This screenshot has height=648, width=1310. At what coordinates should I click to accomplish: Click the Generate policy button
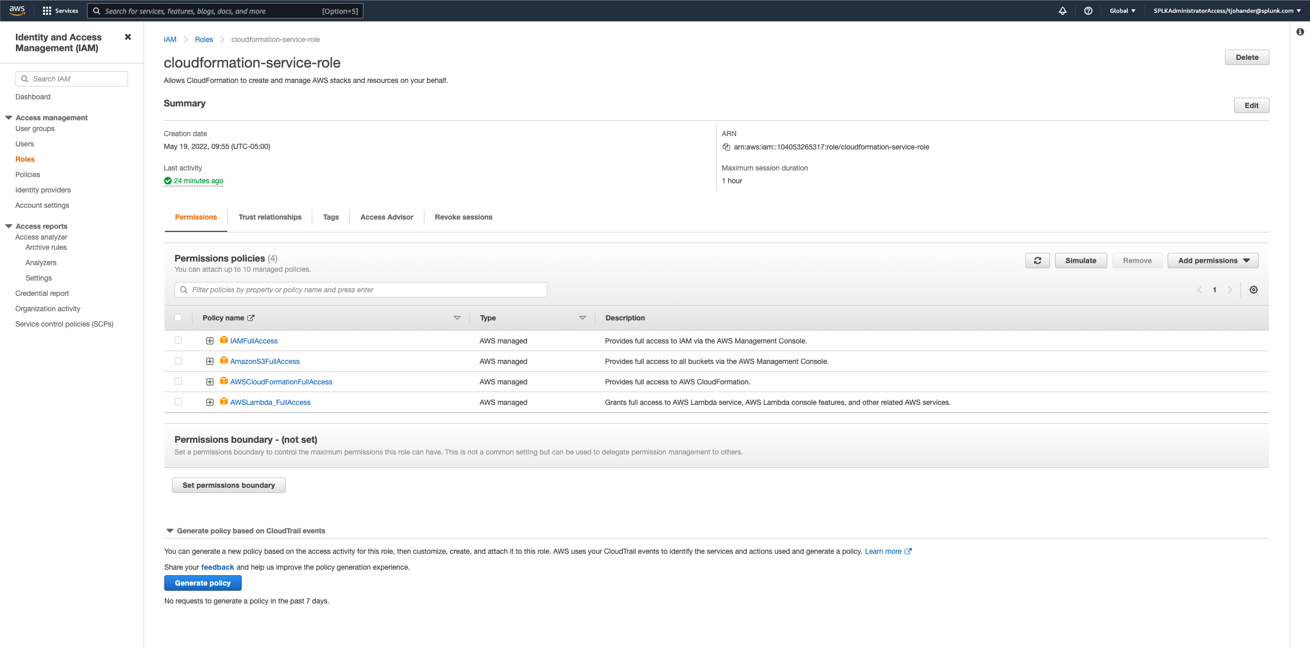[x=203, y=583]
